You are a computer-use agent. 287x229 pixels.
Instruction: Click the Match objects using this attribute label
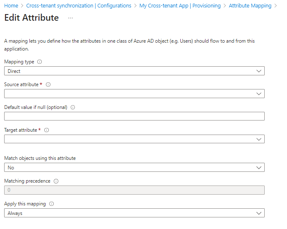(40, 158)
